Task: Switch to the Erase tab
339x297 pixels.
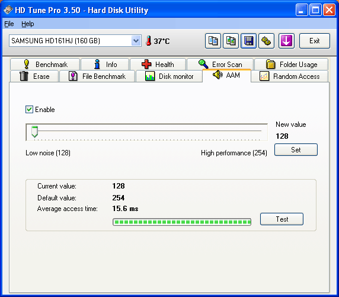Action: pyautogui.click(x=34, y=76)
